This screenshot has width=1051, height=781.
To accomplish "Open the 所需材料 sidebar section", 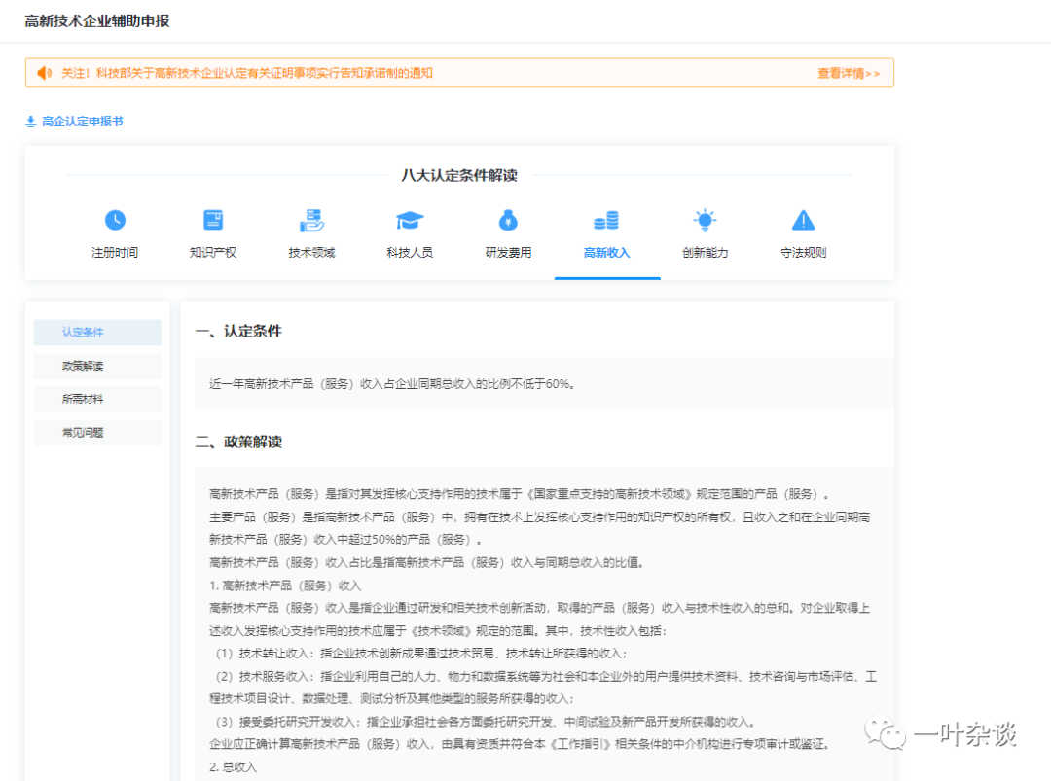I will [x=97, y=400].
